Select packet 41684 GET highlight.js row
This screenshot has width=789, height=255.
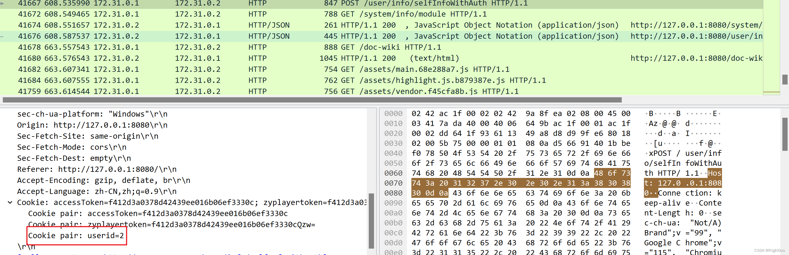pos(381,80)
